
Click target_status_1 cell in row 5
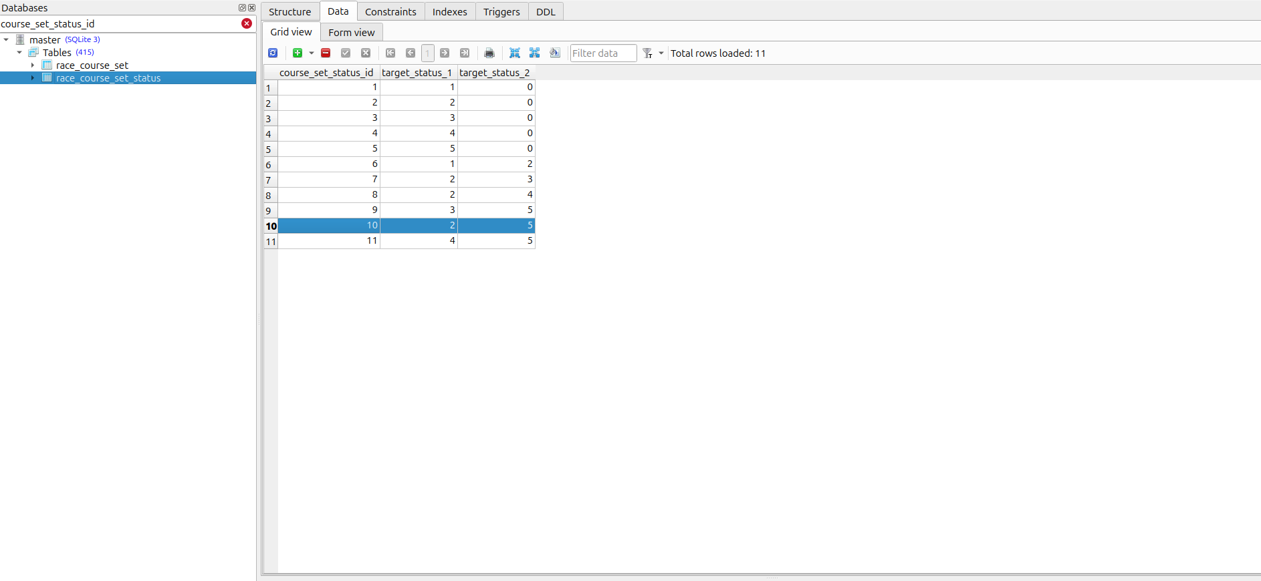coord(419,149)
